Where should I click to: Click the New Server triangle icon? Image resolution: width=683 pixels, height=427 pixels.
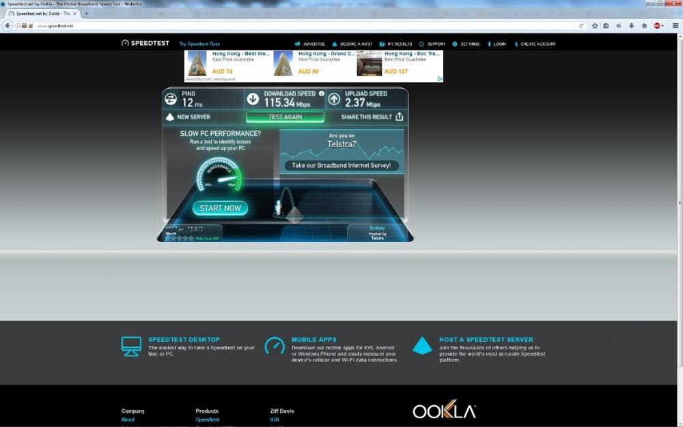pyautogui.click(x=170, y=117)
